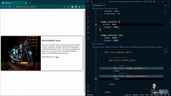This screenshot has height=96, width=171.
Task: Open the Run and Debug view
Action: pyautogui.click(x=88, y=22)
